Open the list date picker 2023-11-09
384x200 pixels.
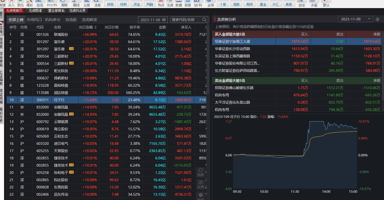153,20
